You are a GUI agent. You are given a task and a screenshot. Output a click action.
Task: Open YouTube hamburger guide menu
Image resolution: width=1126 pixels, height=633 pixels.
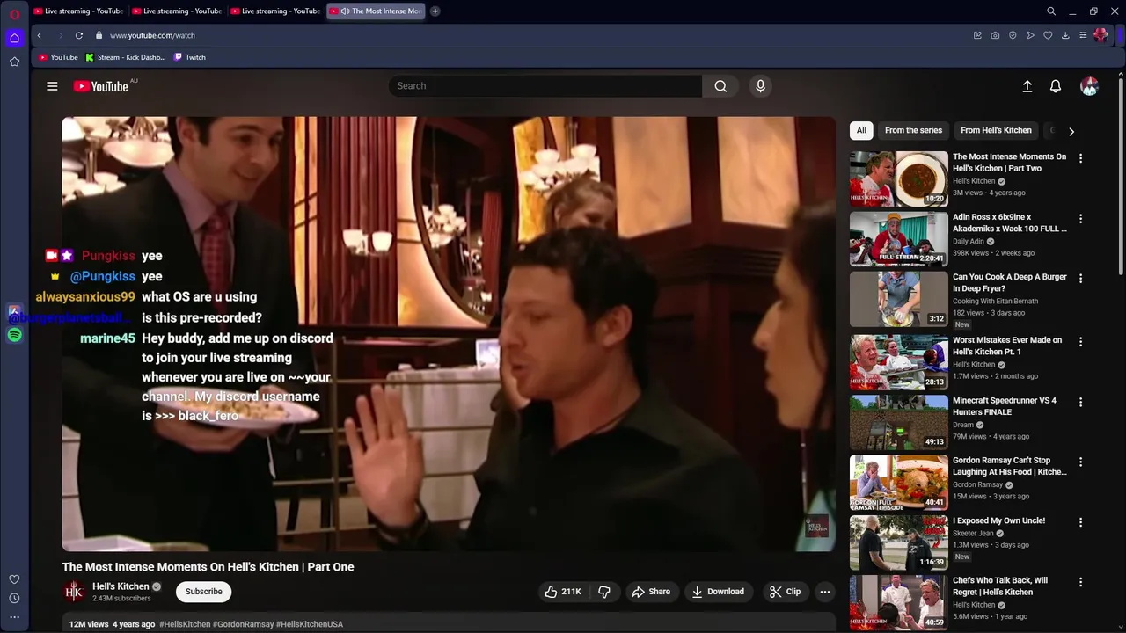(52, 86)
